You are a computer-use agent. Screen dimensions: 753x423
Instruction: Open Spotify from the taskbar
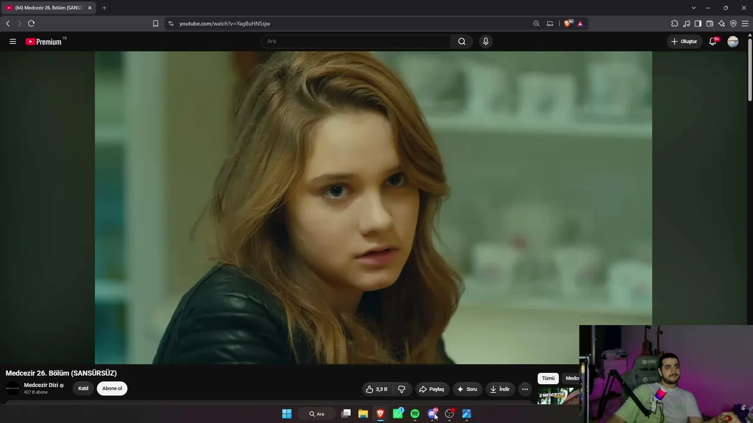click(x=415, y=414)
